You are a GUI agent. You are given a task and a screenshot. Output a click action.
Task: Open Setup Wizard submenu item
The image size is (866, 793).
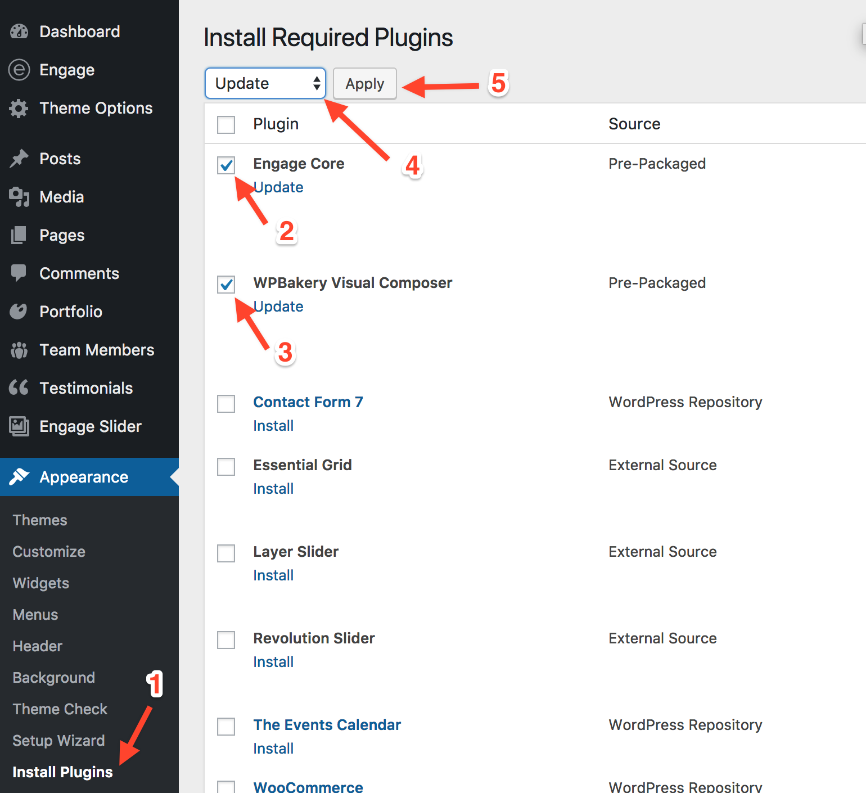pyautogui.click(x=59, y=741)
